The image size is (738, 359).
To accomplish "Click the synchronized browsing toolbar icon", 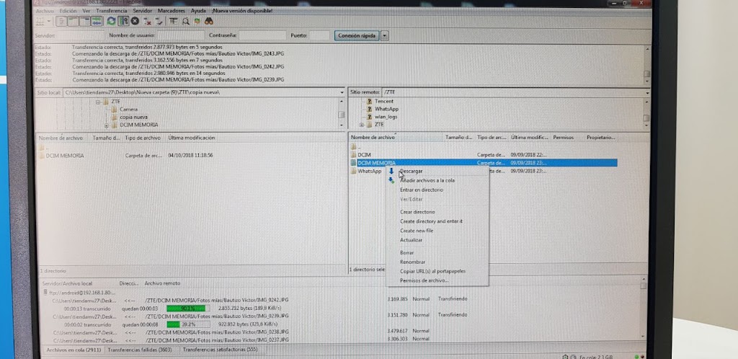I will pos(197,22).
